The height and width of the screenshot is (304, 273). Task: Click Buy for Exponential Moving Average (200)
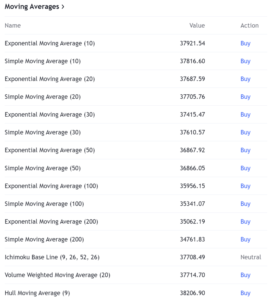[x=245, y=222]
